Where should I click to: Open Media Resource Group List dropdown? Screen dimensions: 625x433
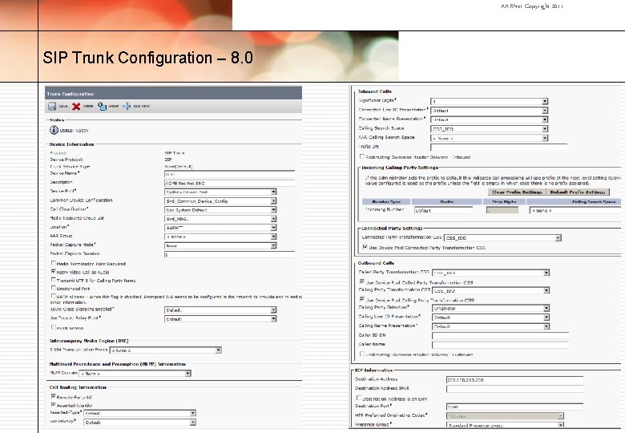click(x=220, y=219)
